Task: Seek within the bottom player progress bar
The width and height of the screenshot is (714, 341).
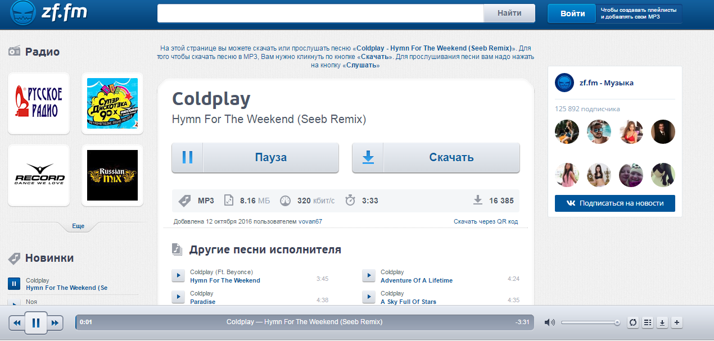Action: point(304,322)
